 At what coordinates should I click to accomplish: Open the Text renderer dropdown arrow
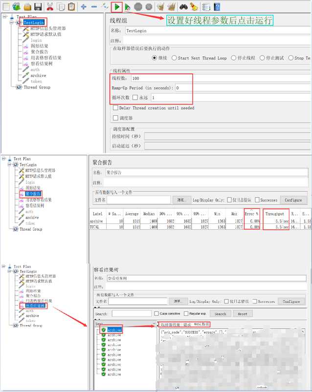pyautogui.click(x=154, y=324)
